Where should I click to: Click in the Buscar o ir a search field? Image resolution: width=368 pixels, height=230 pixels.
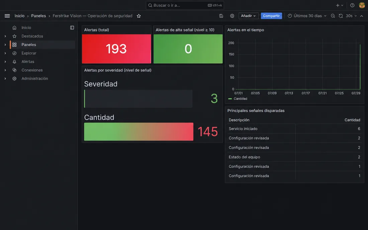tap(185, 5)
